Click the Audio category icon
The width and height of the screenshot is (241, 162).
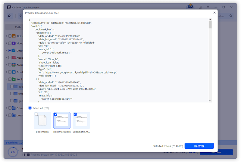pyautogui.click(x=14, y=58)
